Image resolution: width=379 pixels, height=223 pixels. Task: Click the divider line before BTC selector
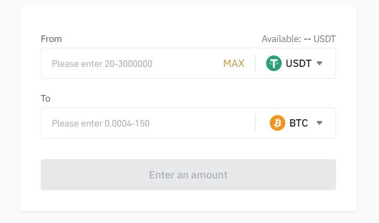pos(255,123)
